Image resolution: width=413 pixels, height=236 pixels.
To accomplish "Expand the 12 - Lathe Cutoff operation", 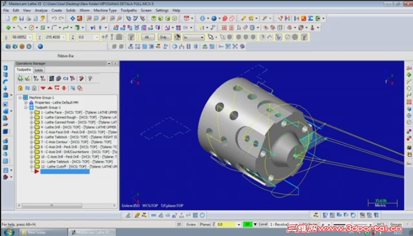I will [32, 167].
